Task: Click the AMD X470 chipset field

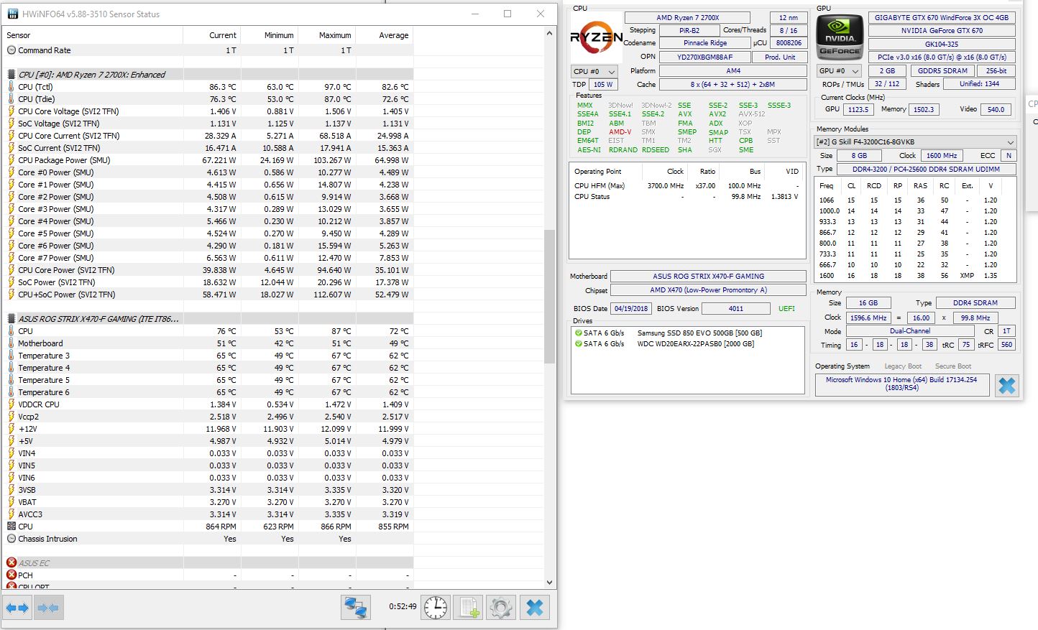Action: (708, 290)
